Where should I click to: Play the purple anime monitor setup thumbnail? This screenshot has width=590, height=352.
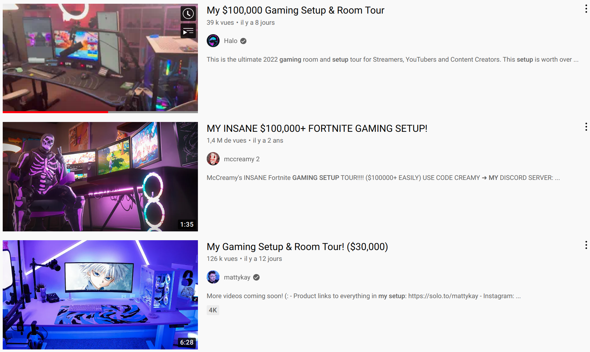(x=100, y=295)
